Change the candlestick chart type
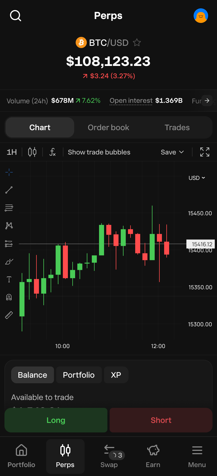The width and height of the screenshot is (217, 476). pyautogui.click(x=32, y=152)
